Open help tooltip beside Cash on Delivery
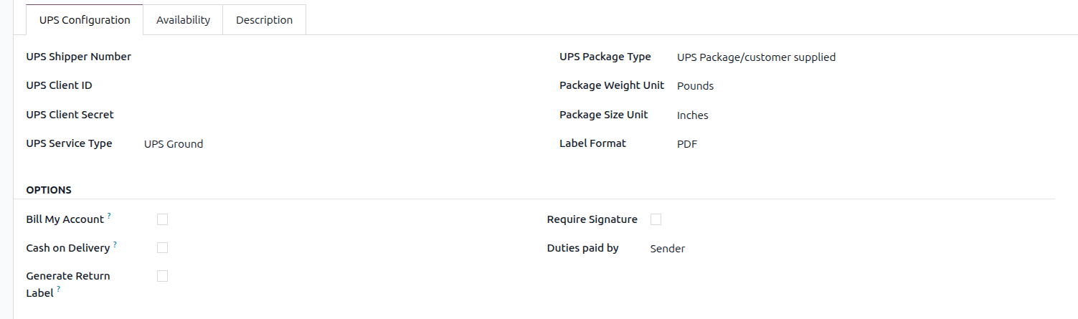 coord(115,244)
